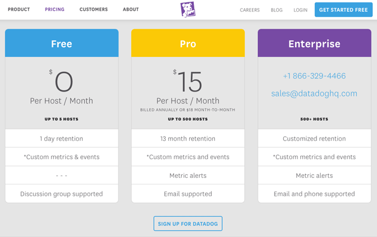Image resolution: width=377 pixels, height=237 pixels.
Task: Go to the Pricing page
Action: pos(54,10)
